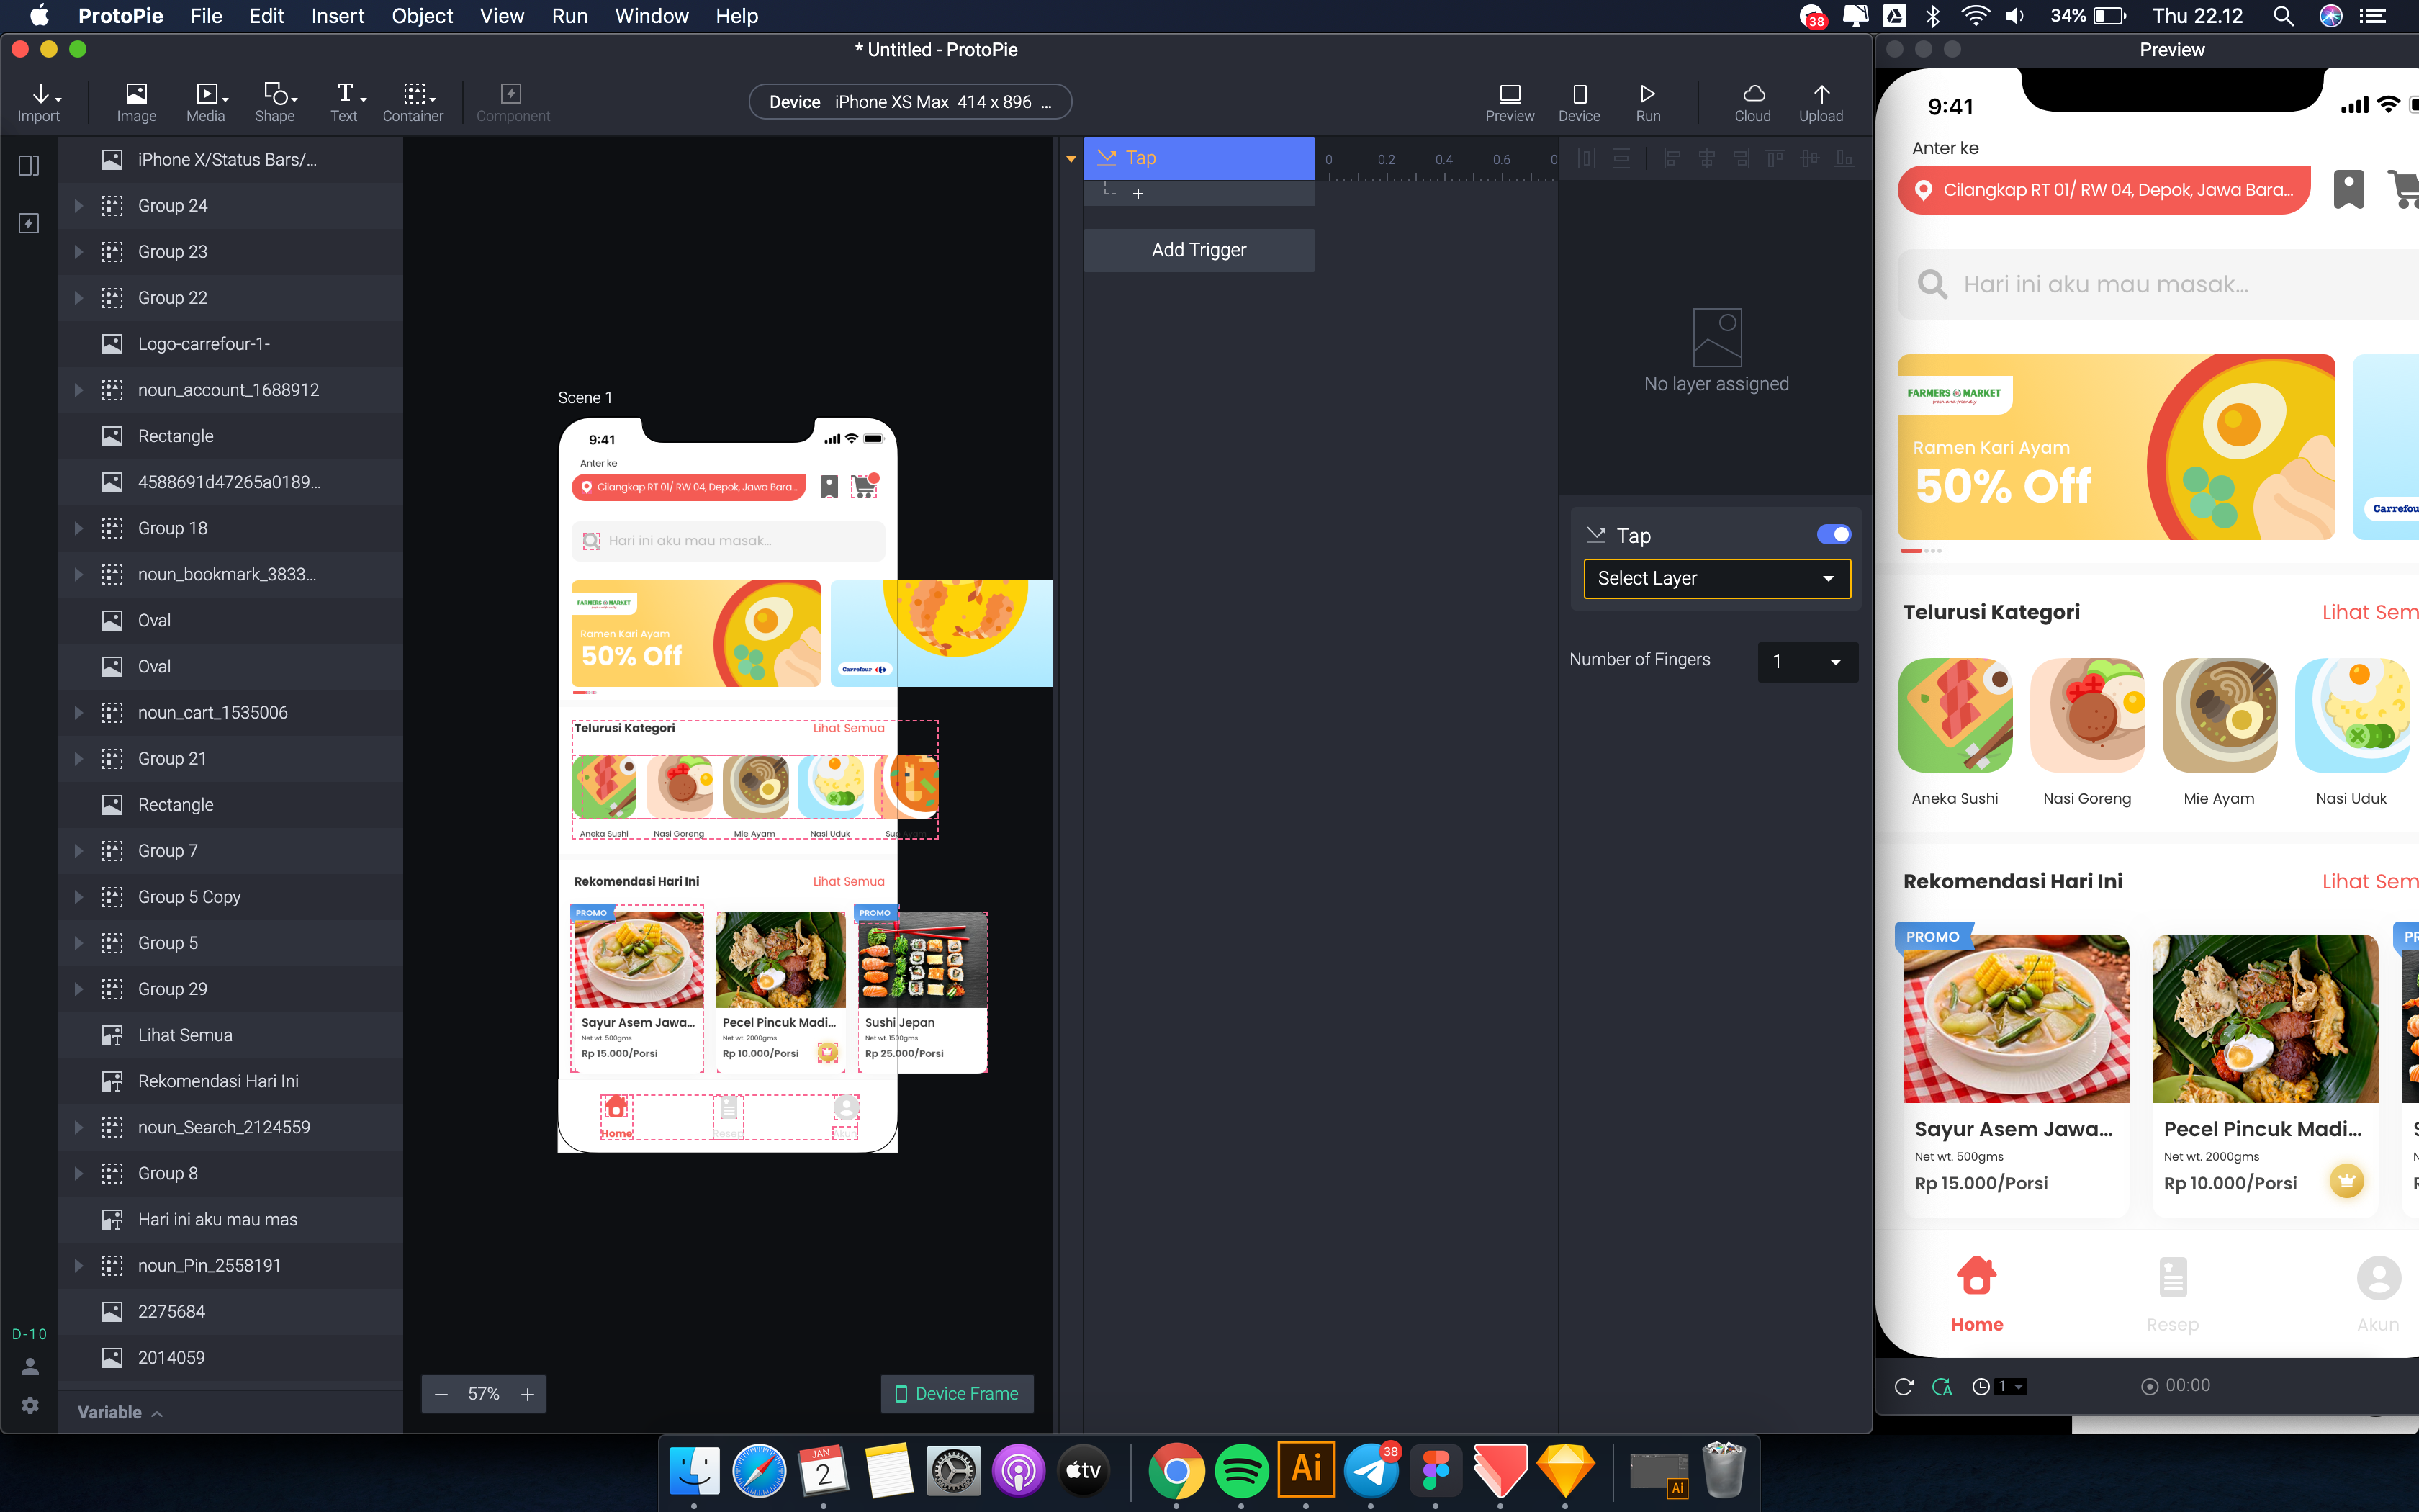Select the Shape tool
Viewport: 2419px width, 1512px height.
[x=276, y=102]
